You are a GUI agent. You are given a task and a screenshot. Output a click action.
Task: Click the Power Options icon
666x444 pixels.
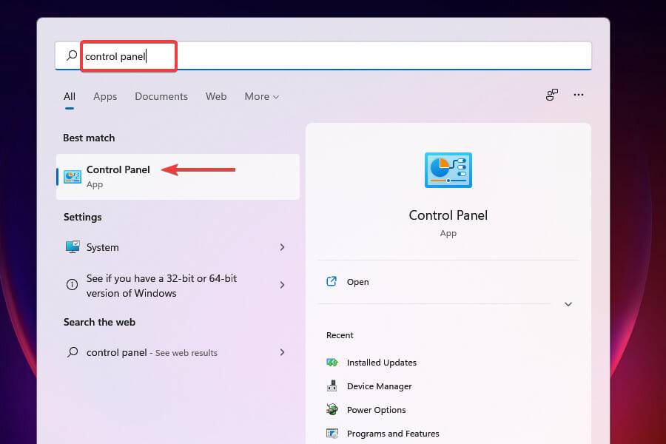[332, 409]
